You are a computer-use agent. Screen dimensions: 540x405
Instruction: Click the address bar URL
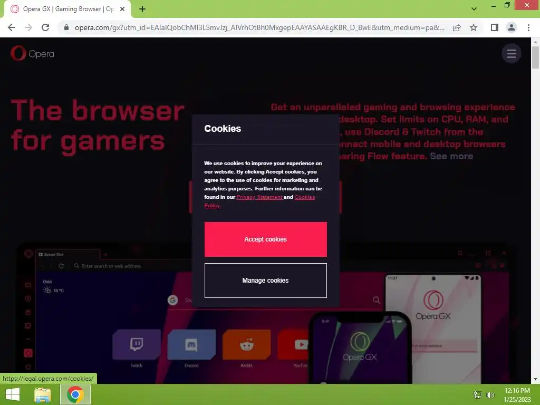click(x=259, y=27)
